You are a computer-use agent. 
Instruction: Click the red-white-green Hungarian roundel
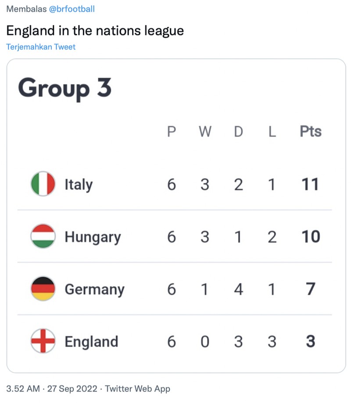point(43,236)
